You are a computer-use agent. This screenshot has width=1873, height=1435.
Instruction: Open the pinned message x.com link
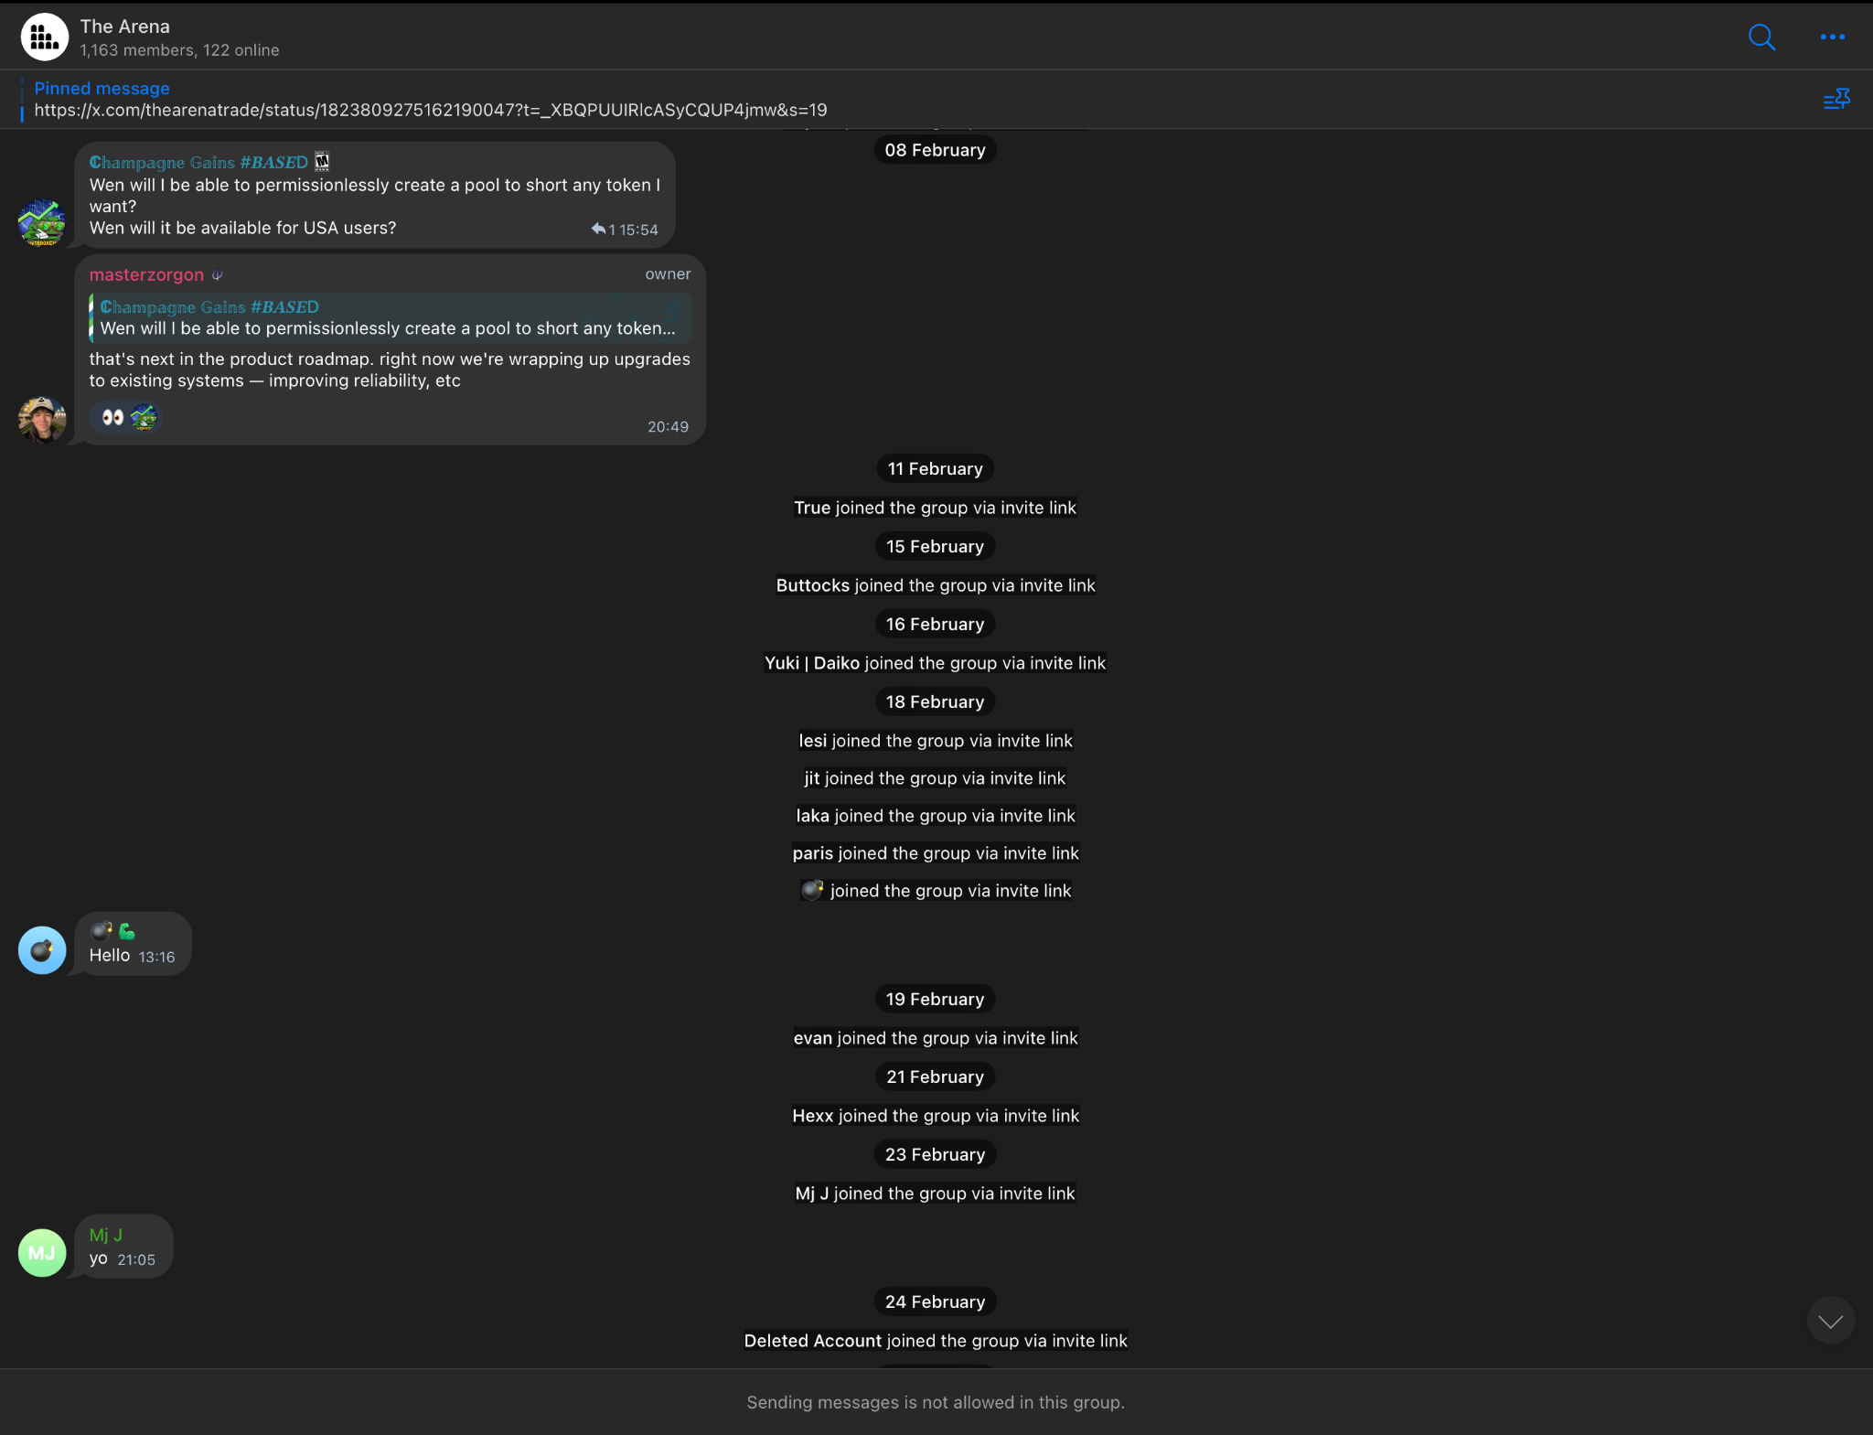(x=430, y=111)
